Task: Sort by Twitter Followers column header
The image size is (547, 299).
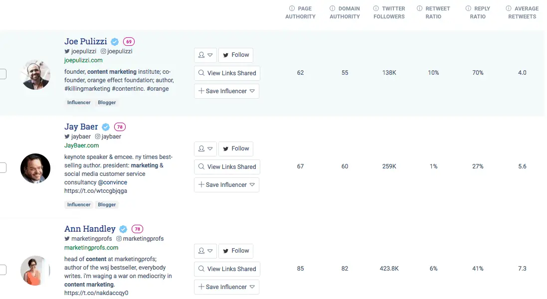Action: pos(389,12)
